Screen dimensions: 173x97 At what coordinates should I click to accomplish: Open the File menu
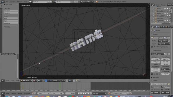tap(7, 2)
